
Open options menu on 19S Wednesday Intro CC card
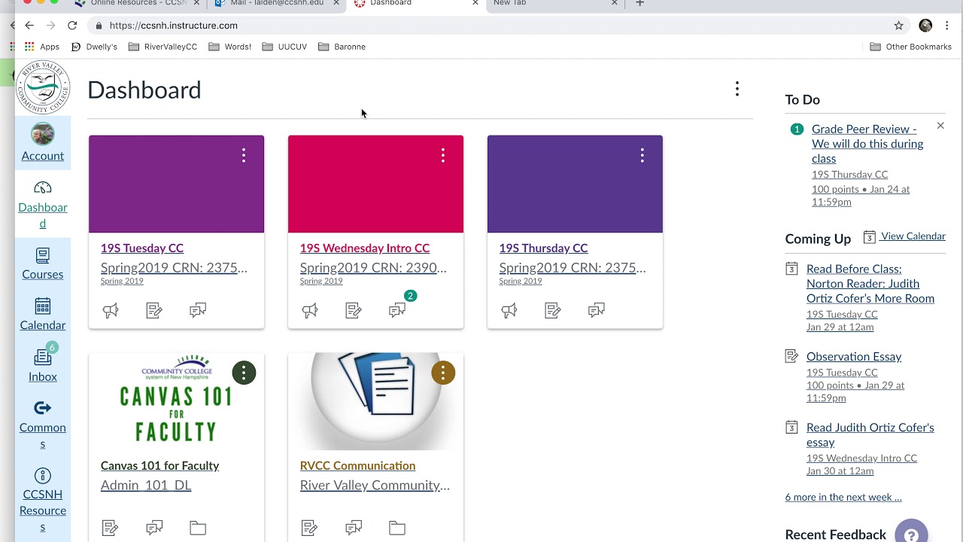[x=443, y=155]
